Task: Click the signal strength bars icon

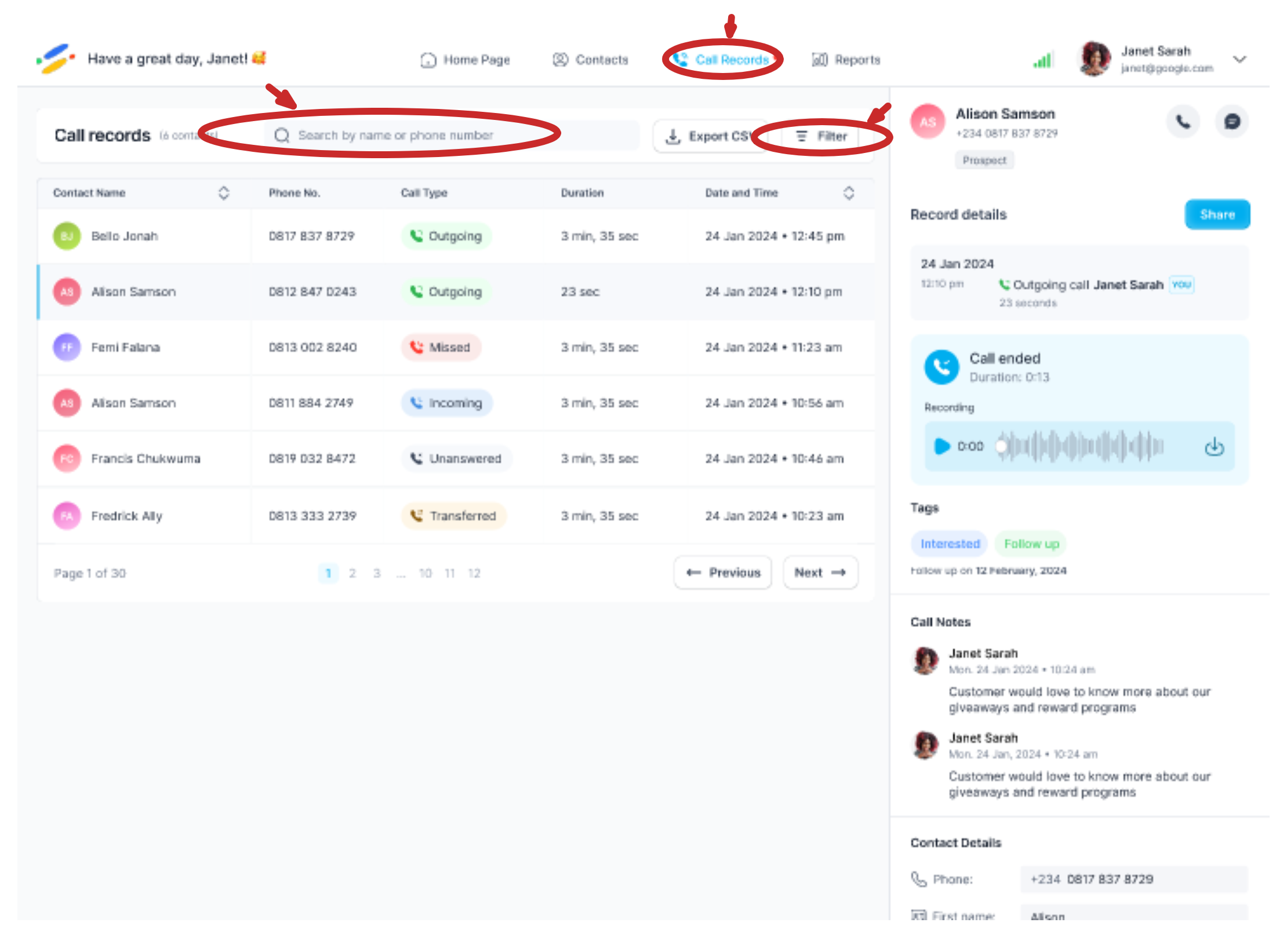Action: click(1042, 60)
